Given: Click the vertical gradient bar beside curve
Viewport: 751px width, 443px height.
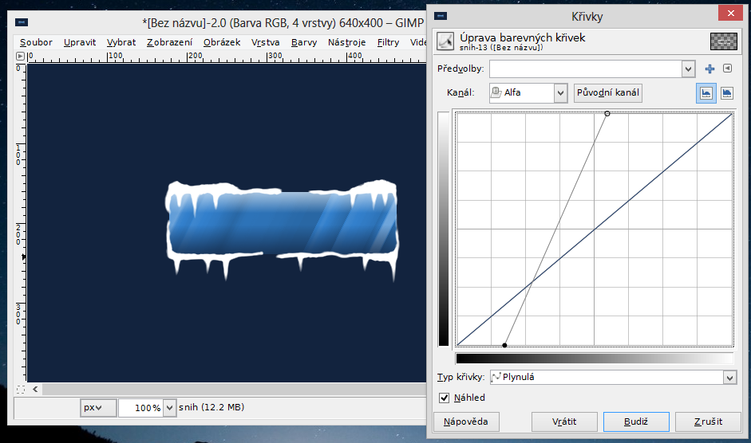Looking at the screenshot, I should pyautogui.click(x=444, y=229).
